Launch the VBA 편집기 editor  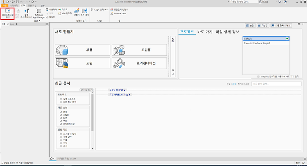pyautogui.click(x=65, y=13)
